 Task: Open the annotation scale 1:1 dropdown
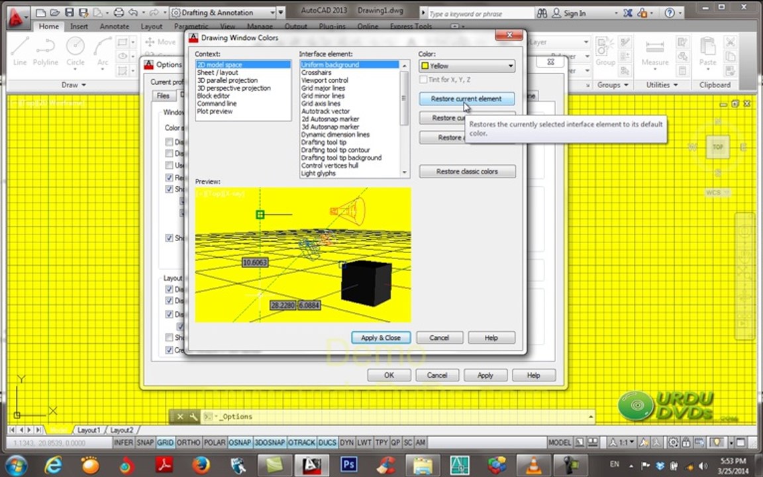(623, 443)
